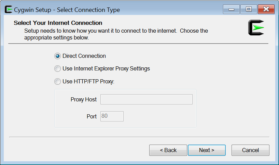Viewport: 279px width, 165px height.
Task: Close the Cygwin Setup window
Action: pyautogui.click(x=266, y=9)
